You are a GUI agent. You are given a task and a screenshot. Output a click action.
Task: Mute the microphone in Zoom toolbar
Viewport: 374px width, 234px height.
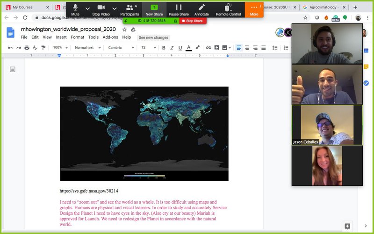(x=75, y=9)
